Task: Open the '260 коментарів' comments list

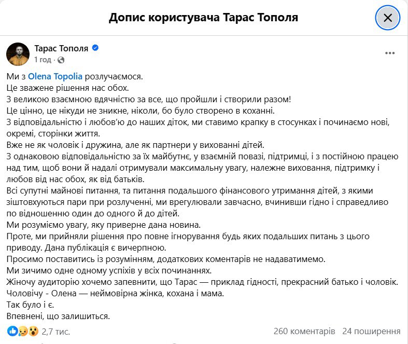Action: [304, 331]
